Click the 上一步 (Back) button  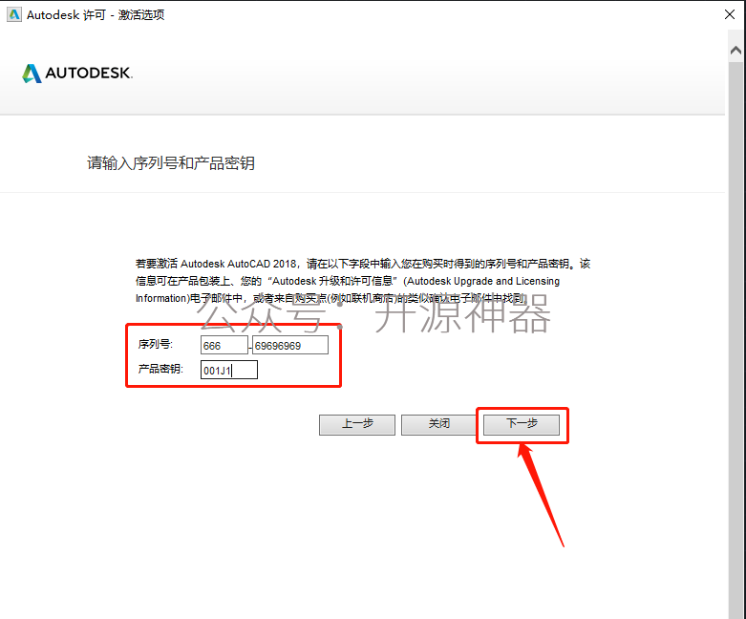357,424
